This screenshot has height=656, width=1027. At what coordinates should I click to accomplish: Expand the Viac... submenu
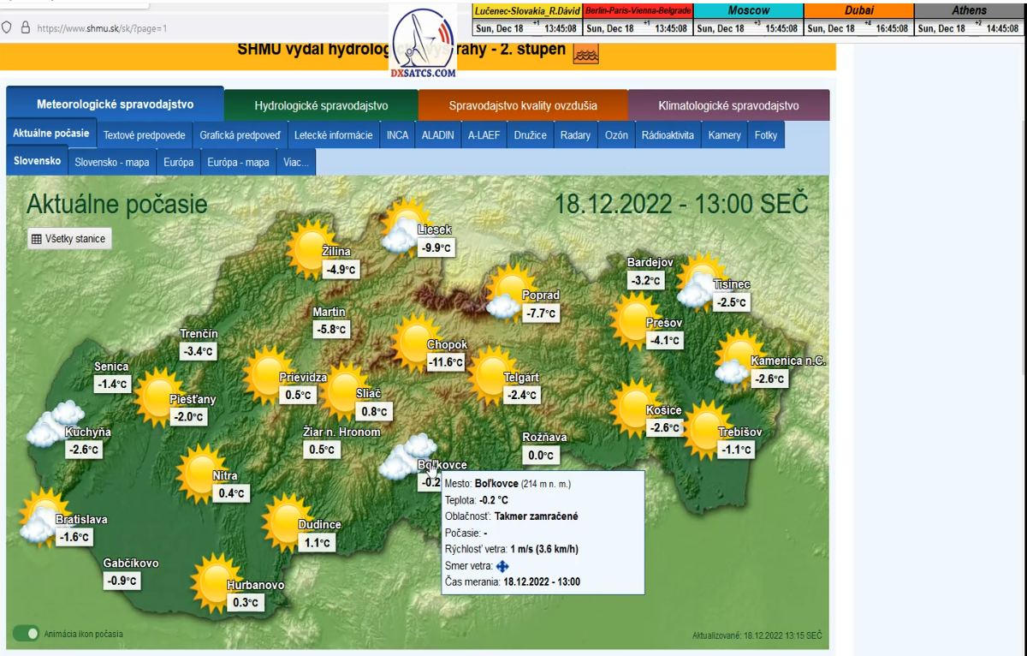[x=296, y=162]
